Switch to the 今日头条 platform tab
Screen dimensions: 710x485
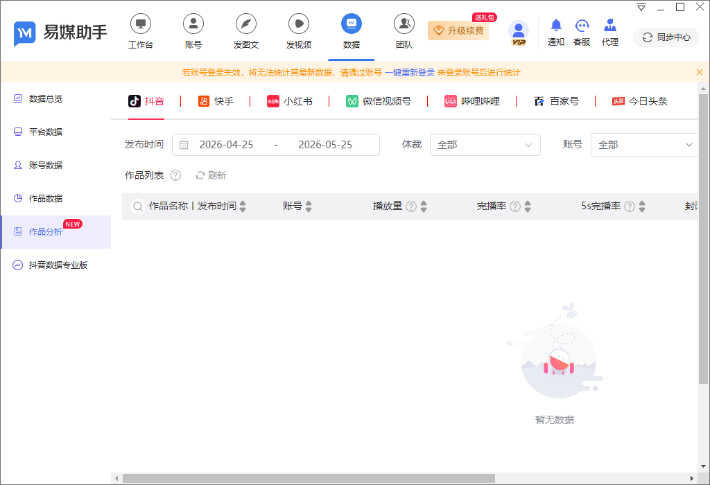point(640,101)
